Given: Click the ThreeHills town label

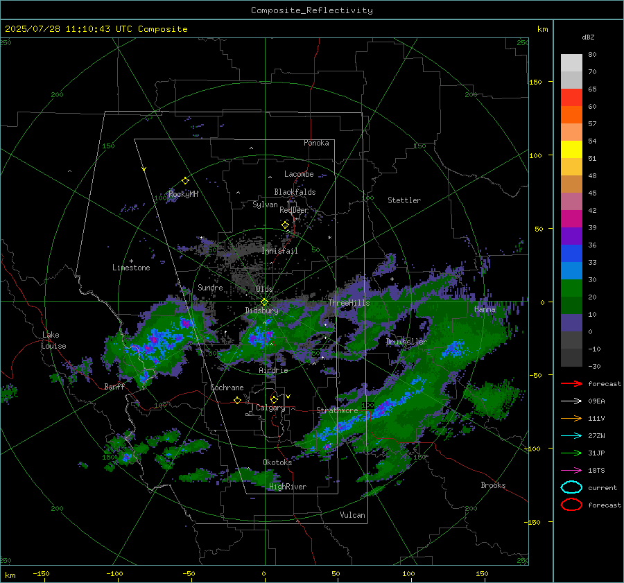Looking at the screenshot, I should tap(349, 303).
